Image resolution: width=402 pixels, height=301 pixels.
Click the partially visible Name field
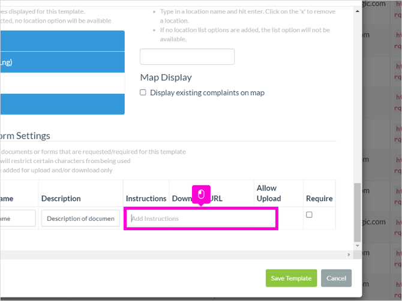point(17,218)
